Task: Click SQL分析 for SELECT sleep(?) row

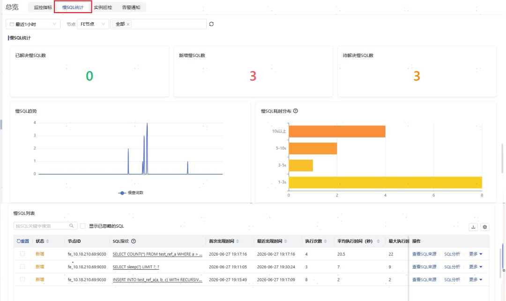Action: (x=452, y=266)
